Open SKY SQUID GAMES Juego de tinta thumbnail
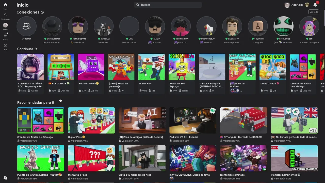The width and height of the screenshot is (325, 183). click(x=193, y=158)
